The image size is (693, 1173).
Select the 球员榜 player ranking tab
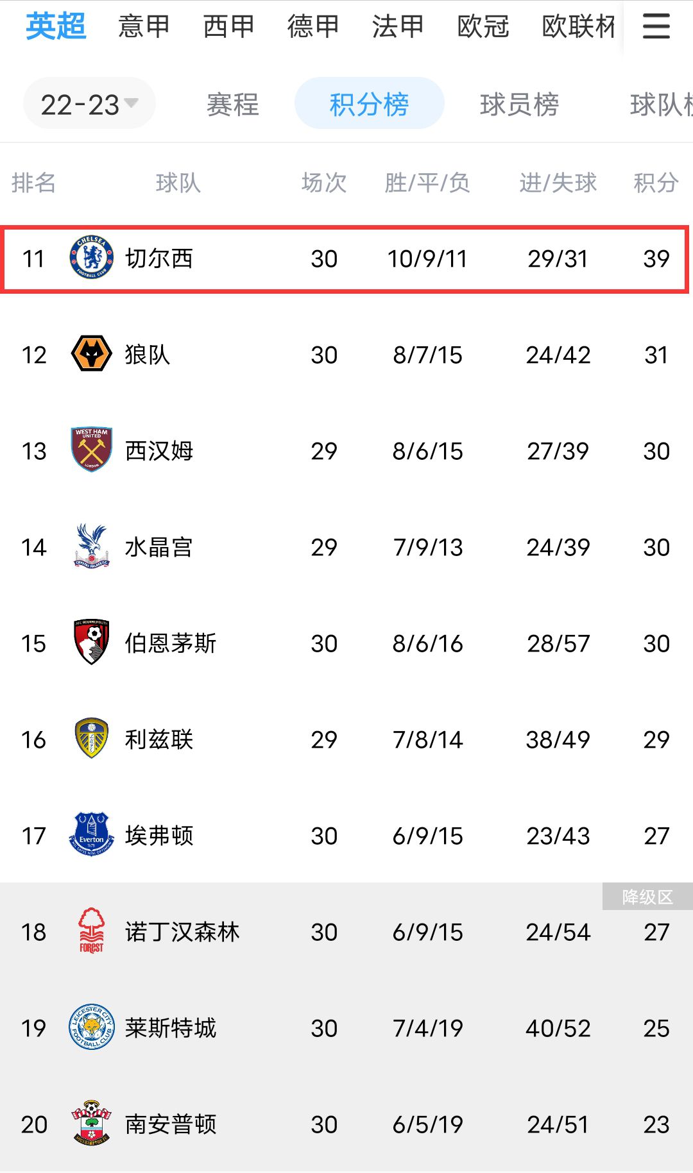[x=519, y=105]
